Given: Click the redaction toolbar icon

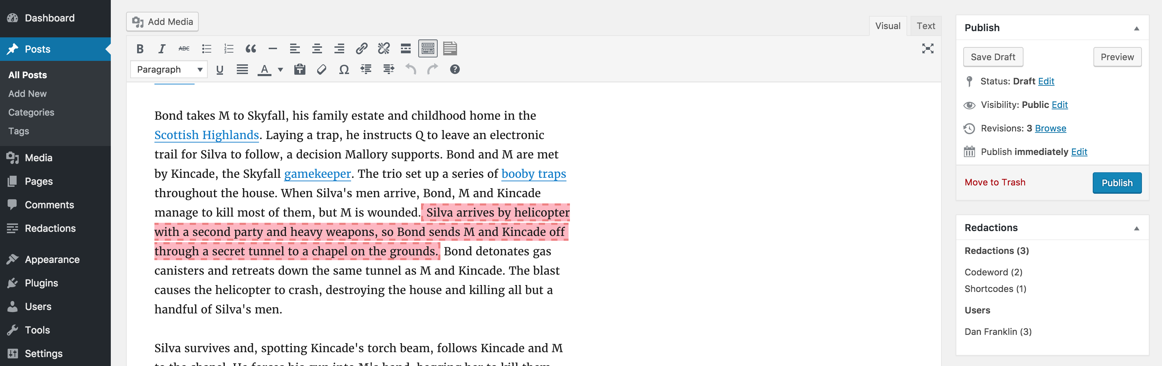Looking at the screenshot, I should click(450, 49).
